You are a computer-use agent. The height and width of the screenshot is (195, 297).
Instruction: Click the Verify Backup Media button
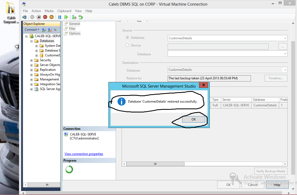[271, 171]
